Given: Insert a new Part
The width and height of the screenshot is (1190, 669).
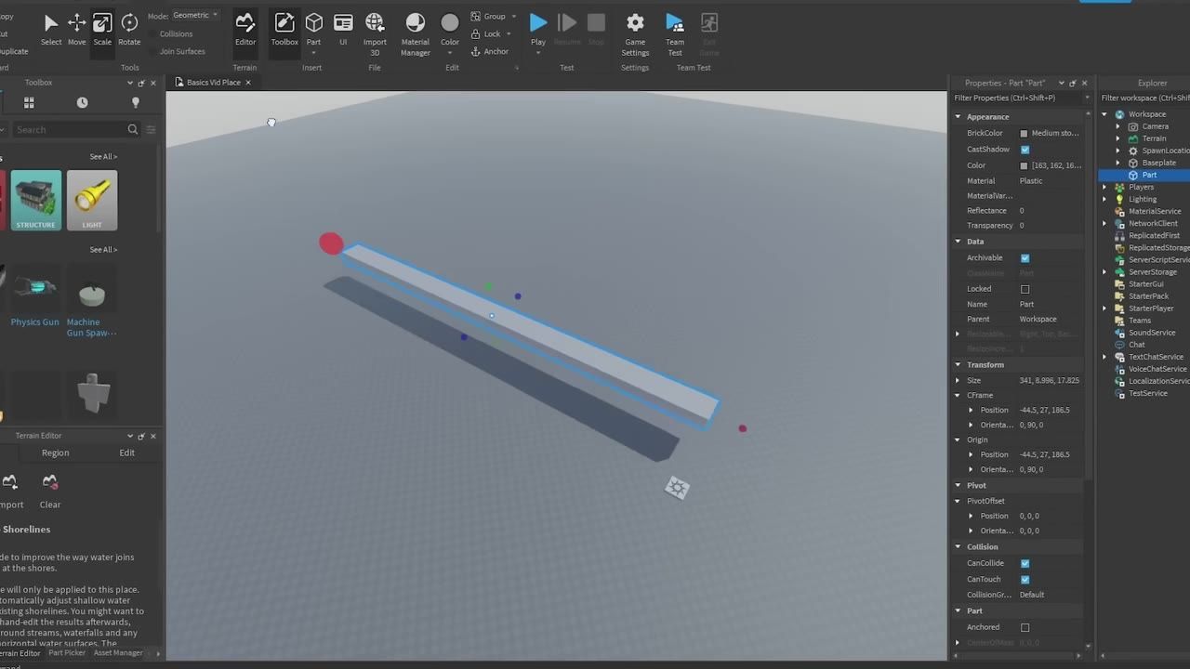Looking at the screenshot, I should [x=314, y=29].
